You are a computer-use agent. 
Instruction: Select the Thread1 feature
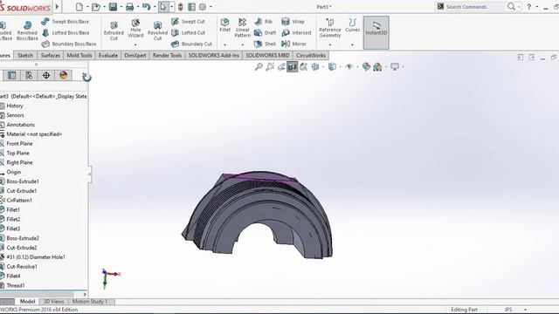16,285
